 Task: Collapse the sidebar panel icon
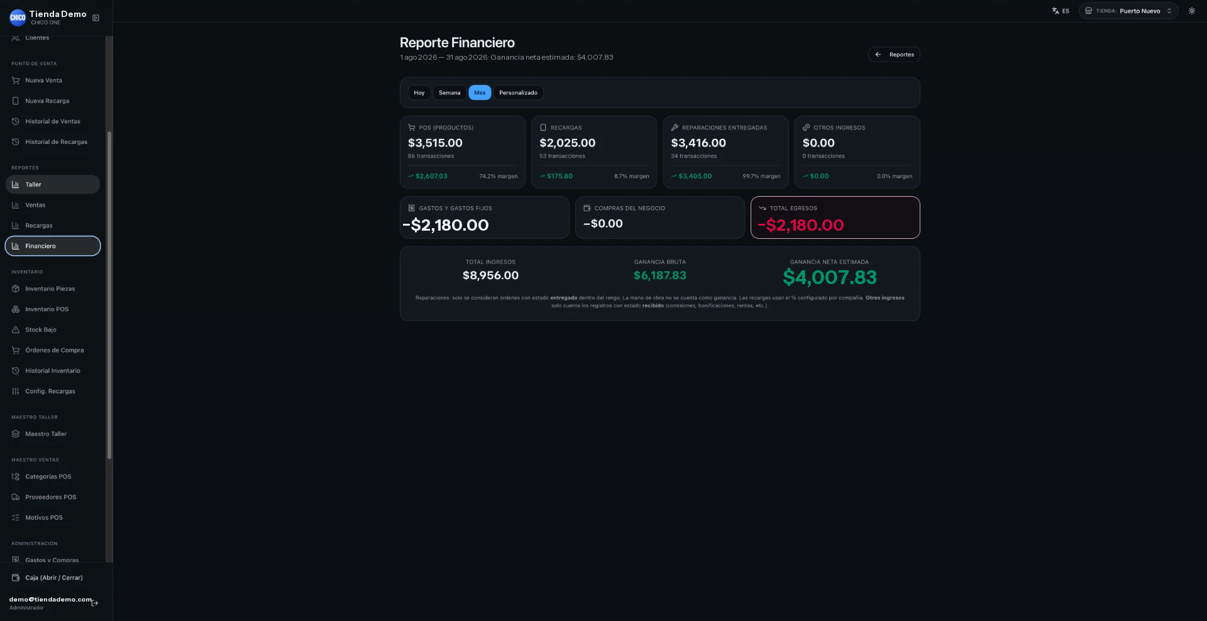click(x=96, y=18)
